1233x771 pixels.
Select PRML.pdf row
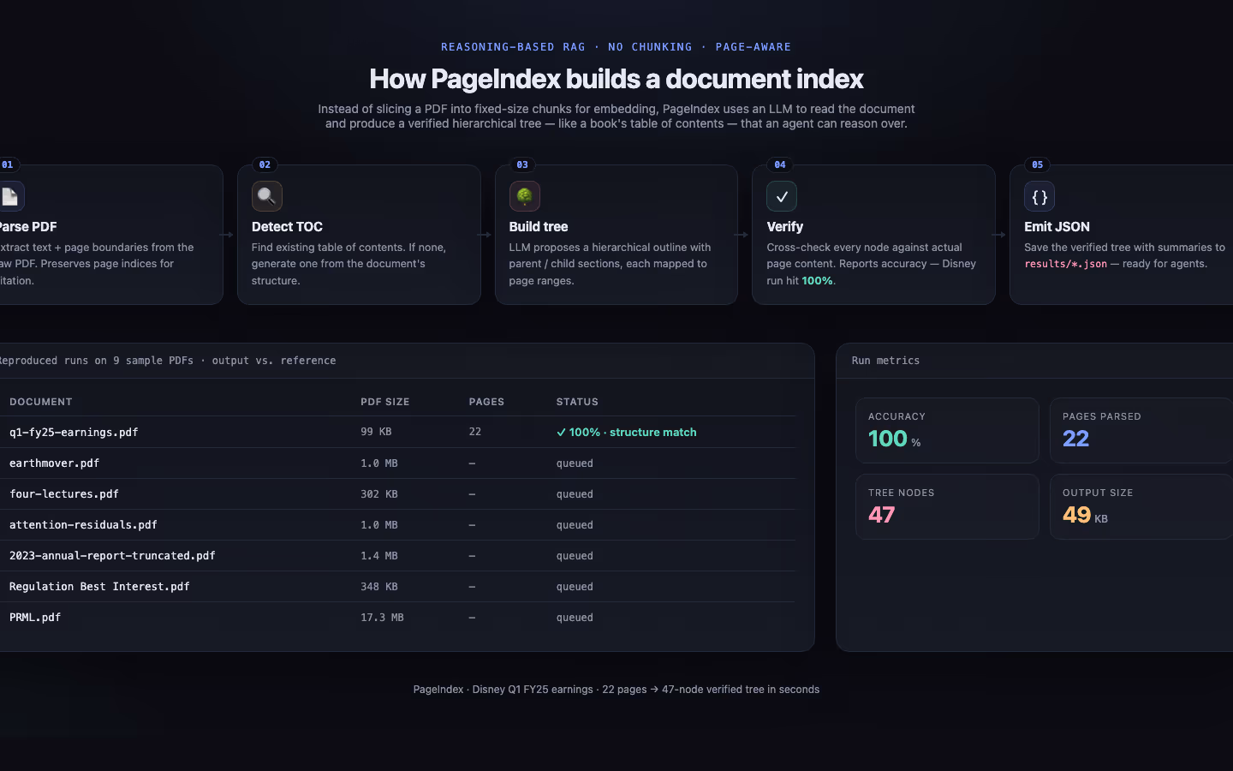pyautogui.click(x=397, y=617)
